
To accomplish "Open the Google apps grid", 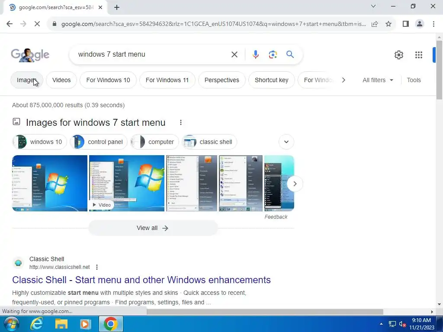I will point(419,55).
